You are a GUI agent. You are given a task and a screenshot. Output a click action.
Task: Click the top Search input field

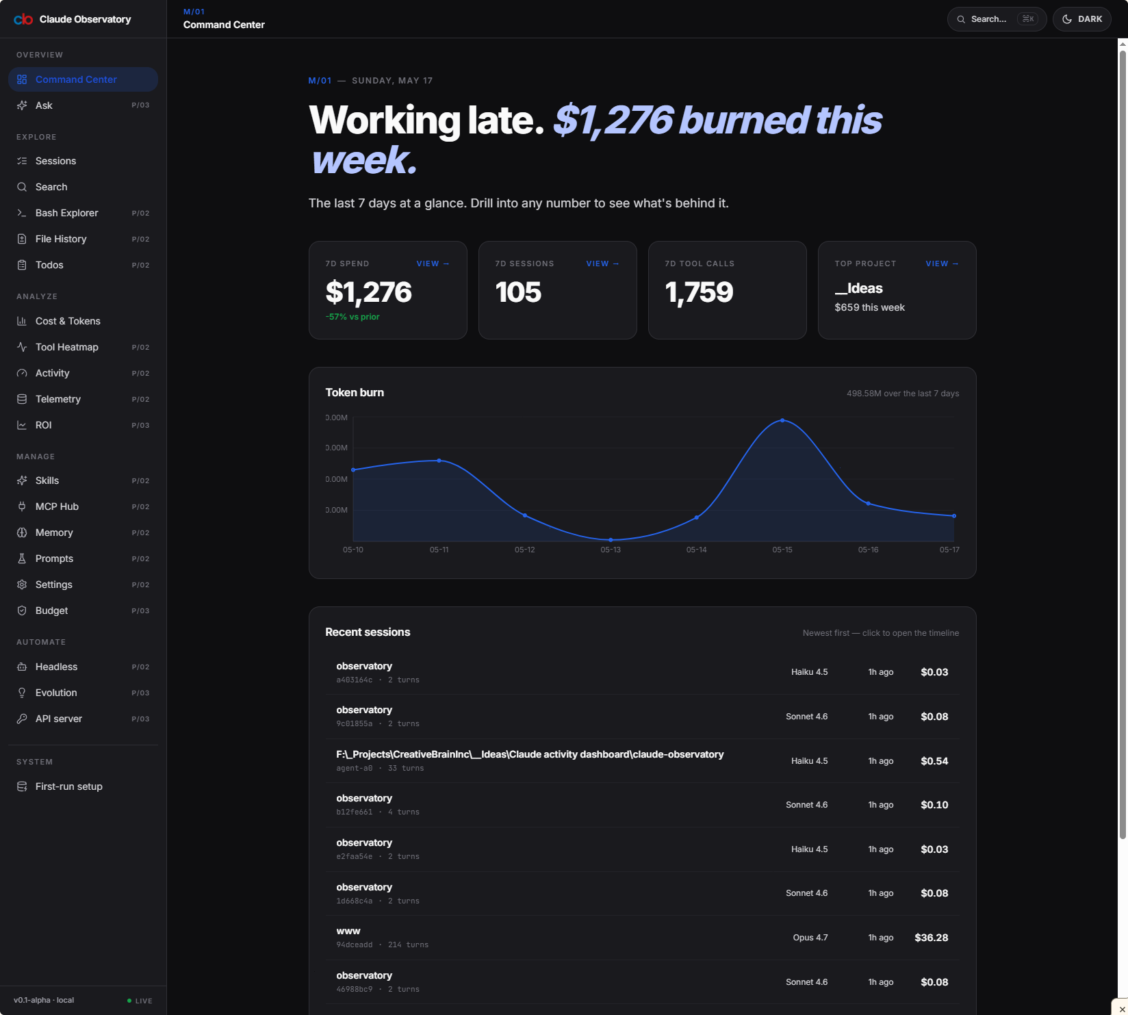[997, 19]
